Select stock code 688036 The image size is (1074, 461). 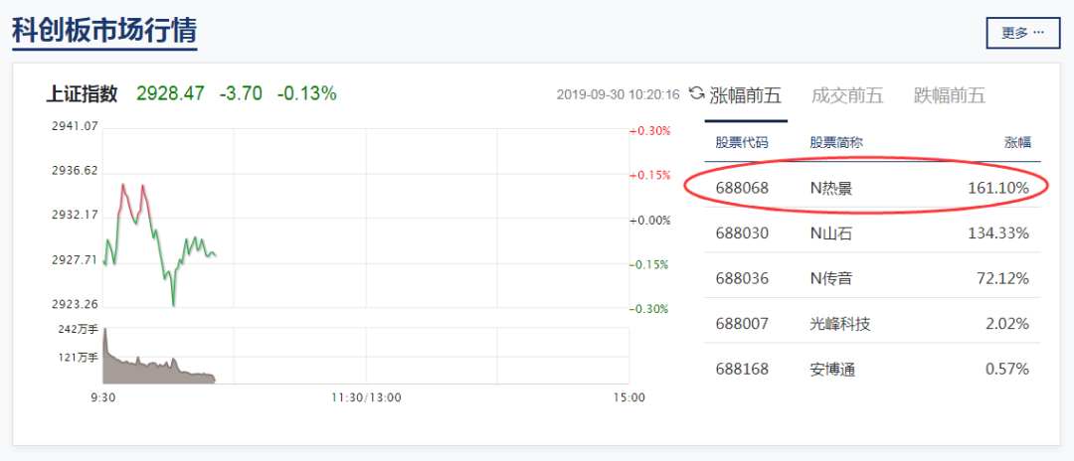coord(742,278)
